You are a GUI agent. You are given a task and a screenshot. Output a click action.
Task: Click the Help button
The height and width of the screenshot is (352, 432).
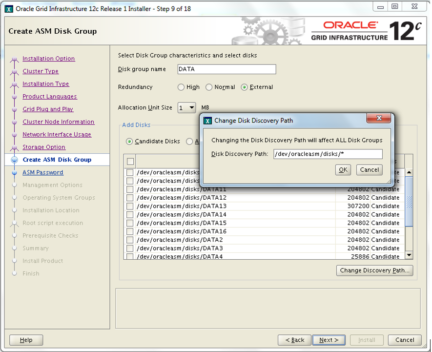(x=26, y=340)
